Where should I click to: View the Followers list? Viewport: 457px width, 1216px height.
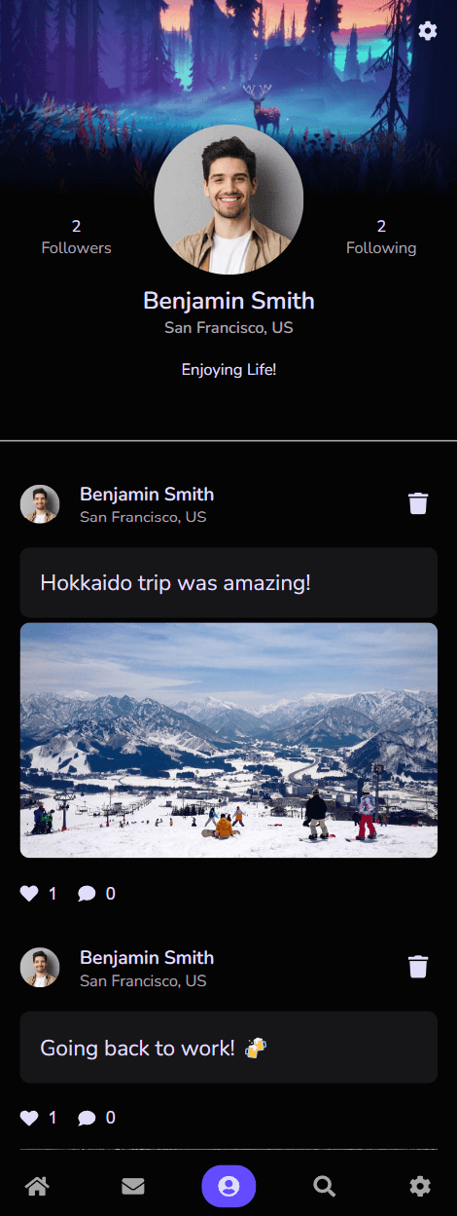coord(76,237)
